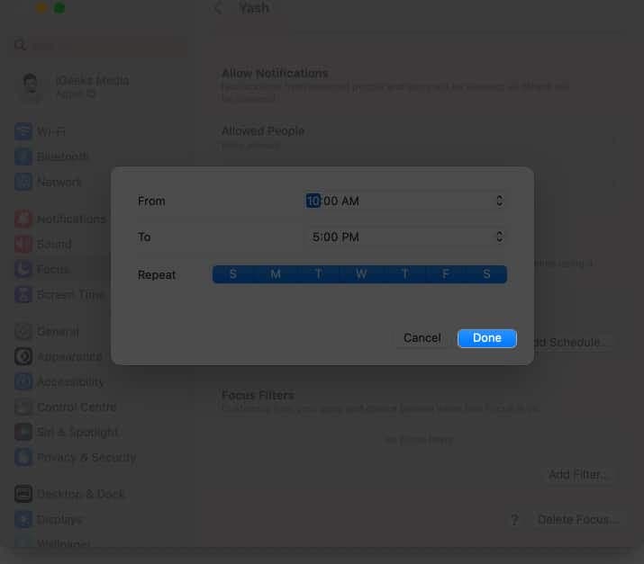This screenshot has width=644, height=564.
Task: Open help with the question mark button
Action: tap(514, 520)
